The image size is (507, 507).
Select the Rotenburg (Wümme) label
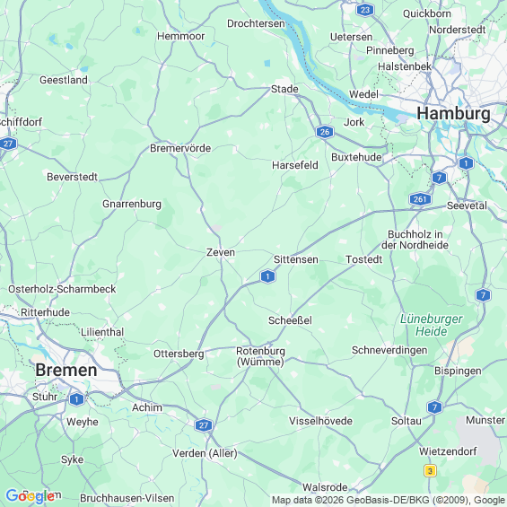tap(260, 356)
